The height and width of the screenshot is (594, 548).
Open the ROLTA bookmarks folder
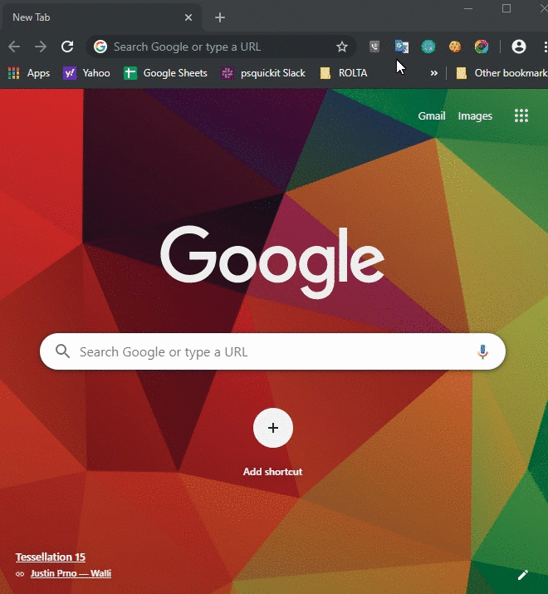tap(344, 73)
